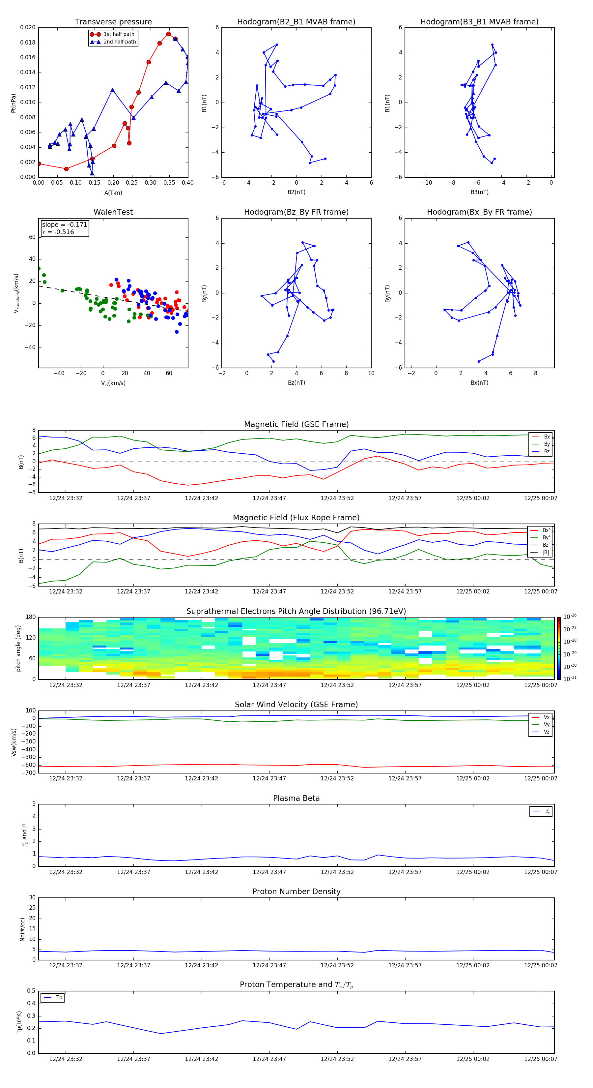Click '12/24 23:57' tick under Flux Rope Frame plot

(405, 591)
